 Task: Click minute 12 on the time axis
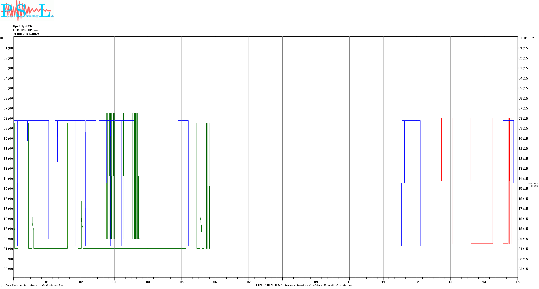pos(417,282)
